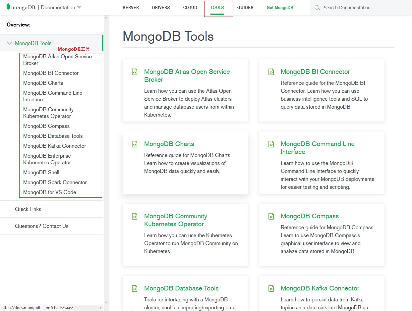Click the MongoDB Compass card icon
412x311 pixels.
coord(271,216)
